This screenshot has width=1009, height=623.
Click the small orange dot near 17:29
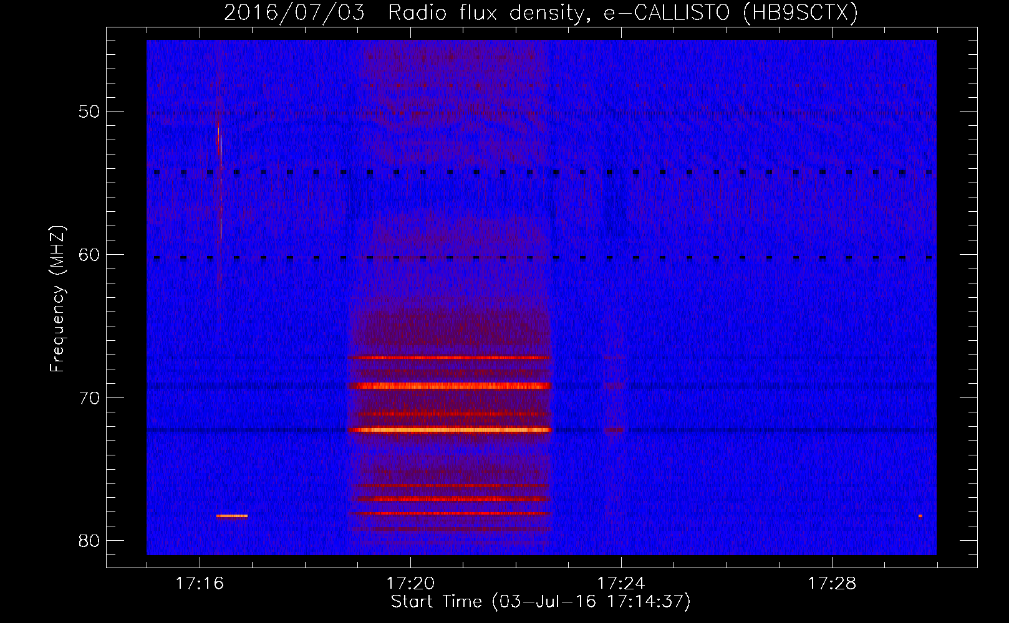pyautogui.click(x=920, y=516)
